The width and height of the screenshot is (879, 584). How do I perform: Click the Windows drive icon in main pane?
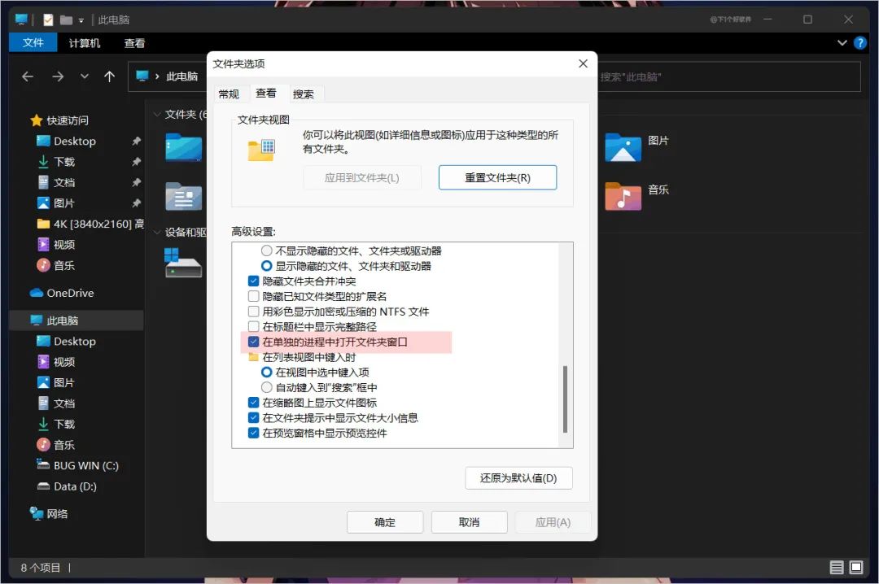[x=183, y=263]
